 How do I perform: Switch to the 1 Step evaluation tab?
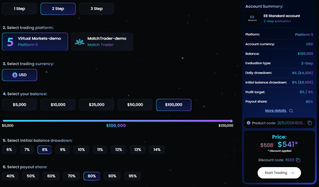[x=19, y=9]
